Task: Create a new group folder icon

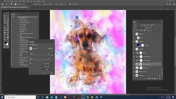Action: click(x=155, y=78)
